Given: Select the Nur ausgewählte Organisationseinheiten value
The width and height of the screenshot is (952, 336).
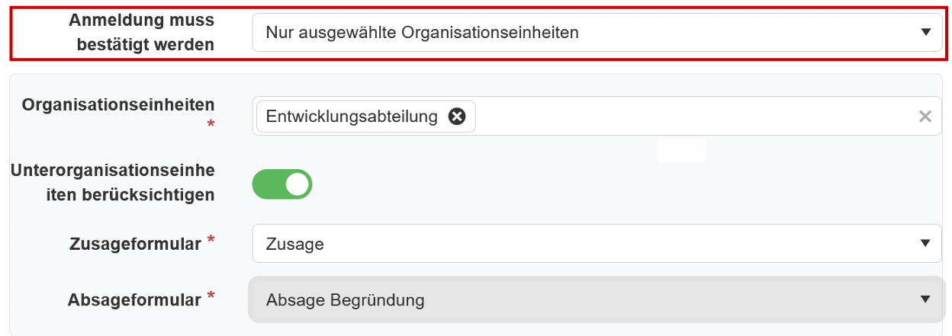Looking at the screenshot, I should point(422,32).
